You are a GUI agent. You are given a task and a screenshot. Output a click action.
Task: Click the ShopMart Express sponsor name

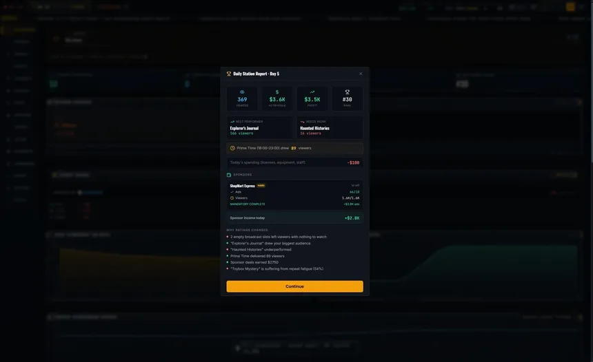click(243, 186)
